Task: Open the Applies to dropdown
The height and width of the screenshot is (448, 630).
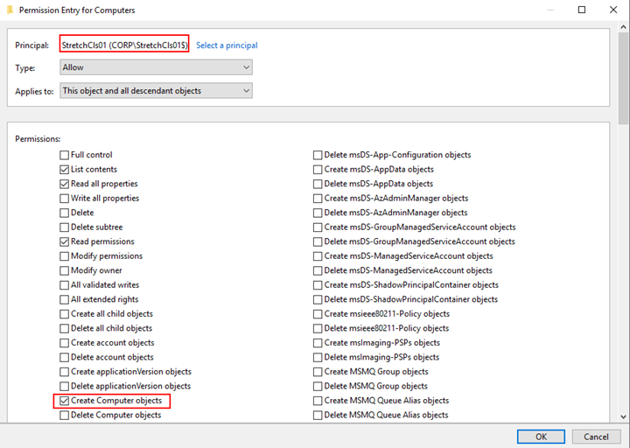Action: [156, 91]
